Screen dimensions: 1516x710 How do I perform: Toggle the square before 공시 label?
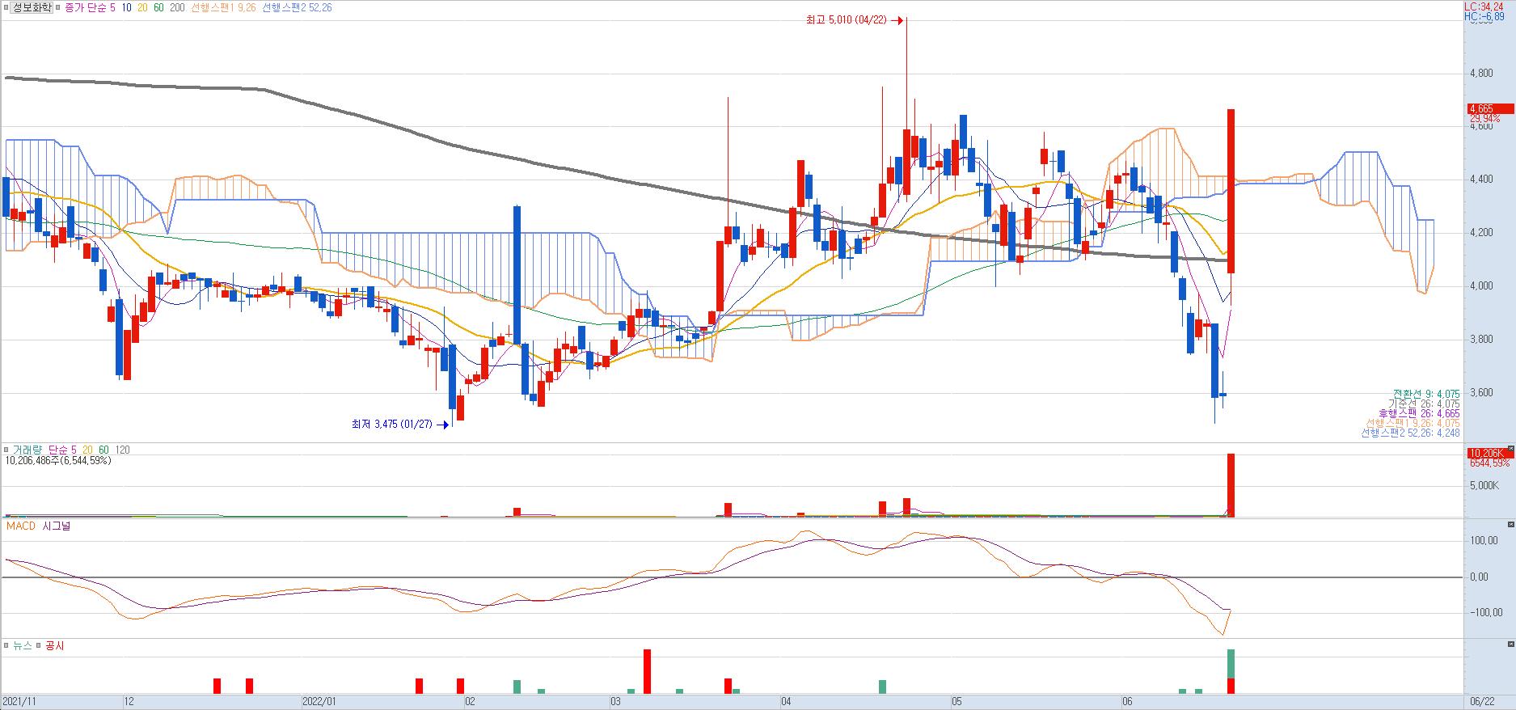38,645
